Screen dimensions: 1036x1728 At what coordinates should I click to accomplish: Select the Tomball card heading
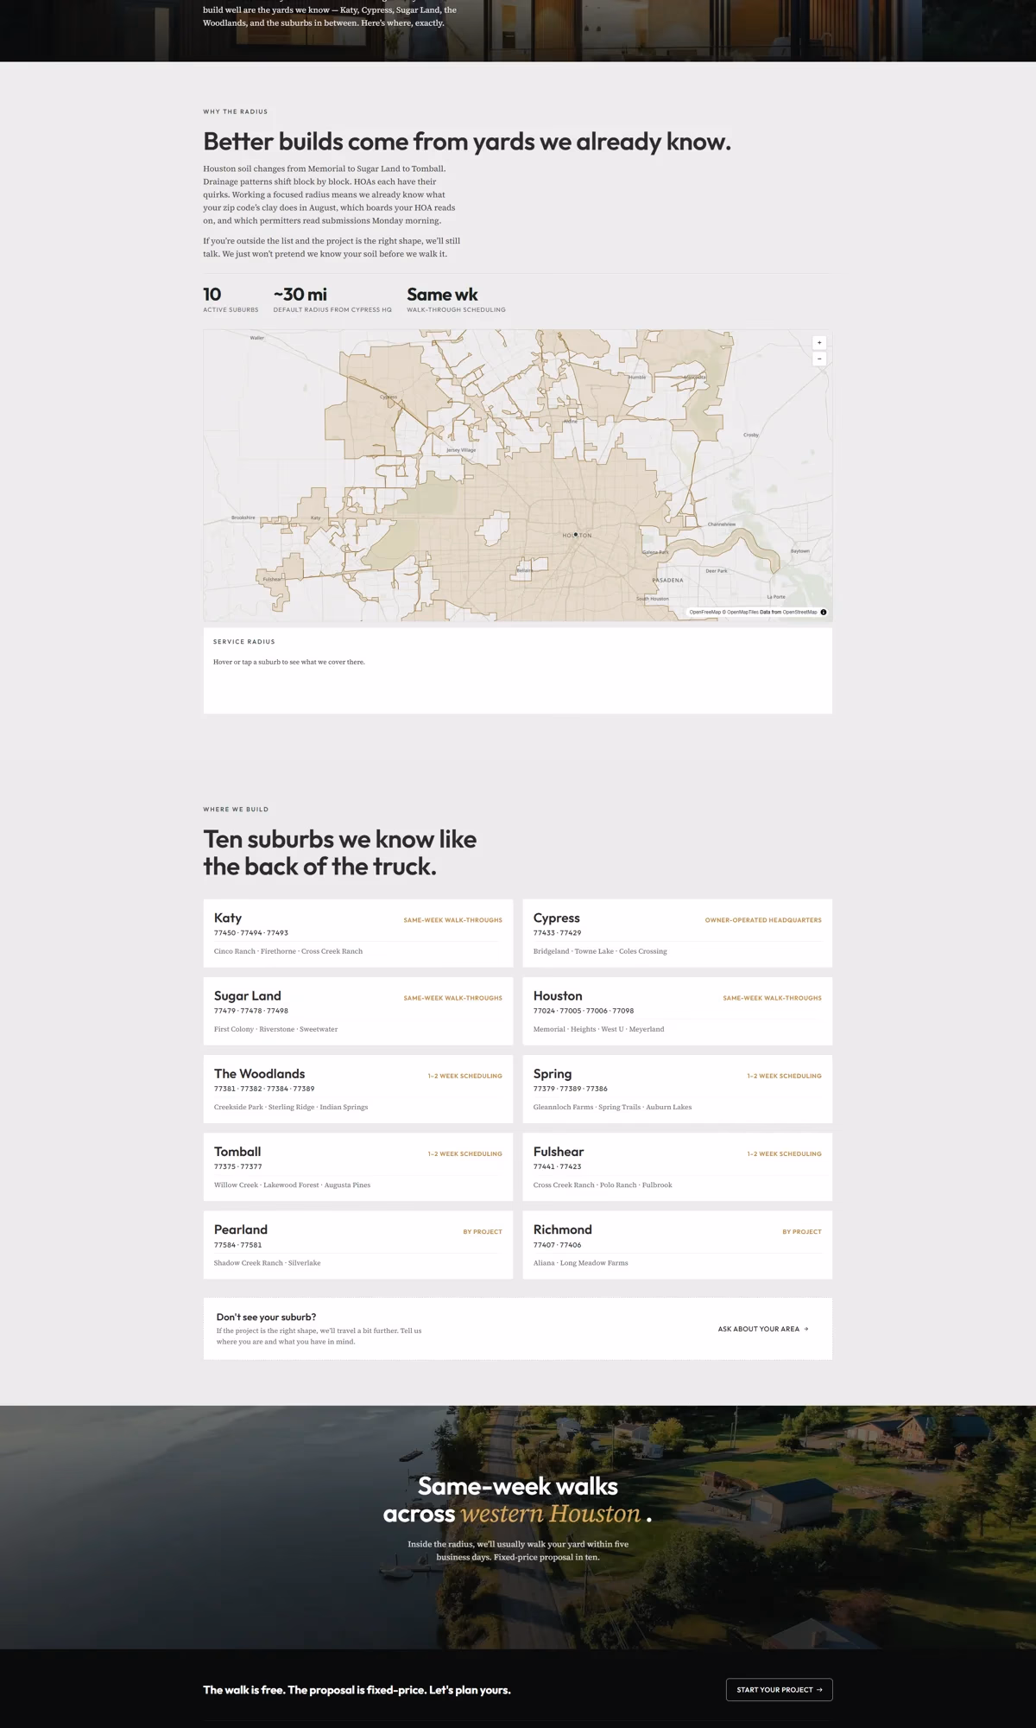[237, 1152]
